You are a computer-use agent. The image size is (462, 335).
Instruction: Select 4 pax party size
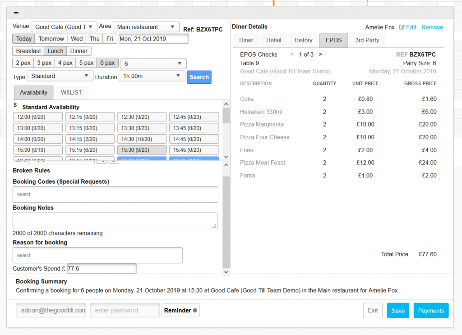point(65,63)
